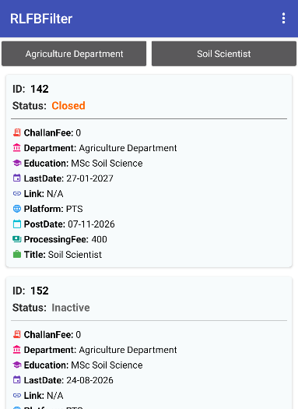Click the Education graduation cap icon in card 142
The height and width of the screenshot is (409, 298).
click(x=17, y=163)
